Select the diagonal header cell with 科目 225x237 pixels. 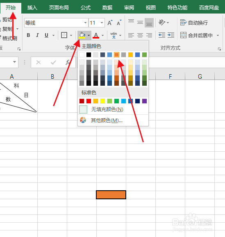18,96
